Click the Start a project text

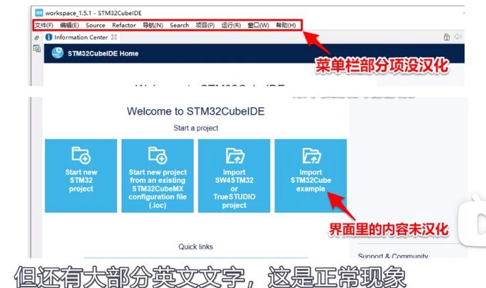click(x=196, y=128)
